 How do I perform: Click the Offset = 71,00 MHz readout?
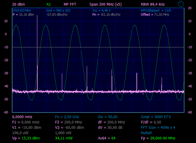(155, 15)
